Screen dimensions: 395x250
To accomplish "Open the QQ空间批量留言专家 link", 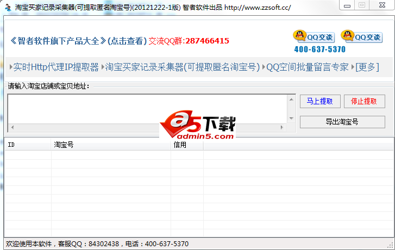I will click(x=308, y=67).
